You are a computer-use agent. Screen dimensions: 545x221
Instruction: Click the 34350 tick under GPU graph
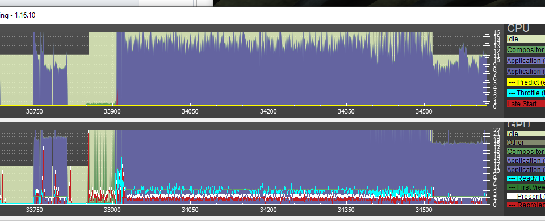coord(346,210)
